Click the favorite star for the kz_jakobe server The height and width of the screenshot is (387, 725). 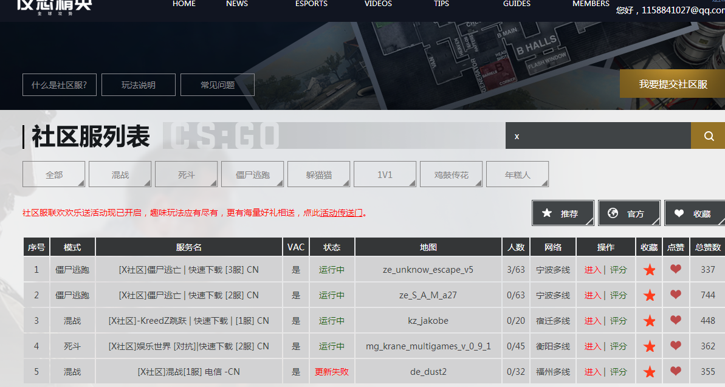[x=649, y=320]
